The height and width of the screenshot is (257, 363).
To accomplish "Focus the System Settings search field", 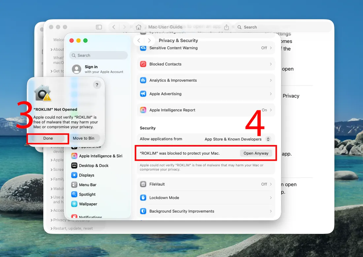I will pyautogui.click(x=98, y=55).
